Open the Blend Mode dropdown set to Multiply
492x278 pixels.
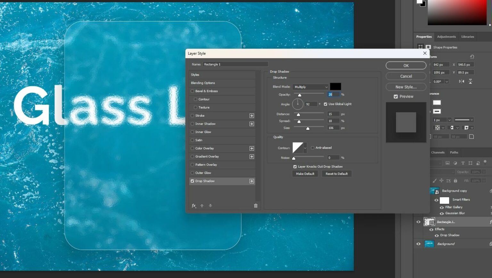[x=310, y=87]
